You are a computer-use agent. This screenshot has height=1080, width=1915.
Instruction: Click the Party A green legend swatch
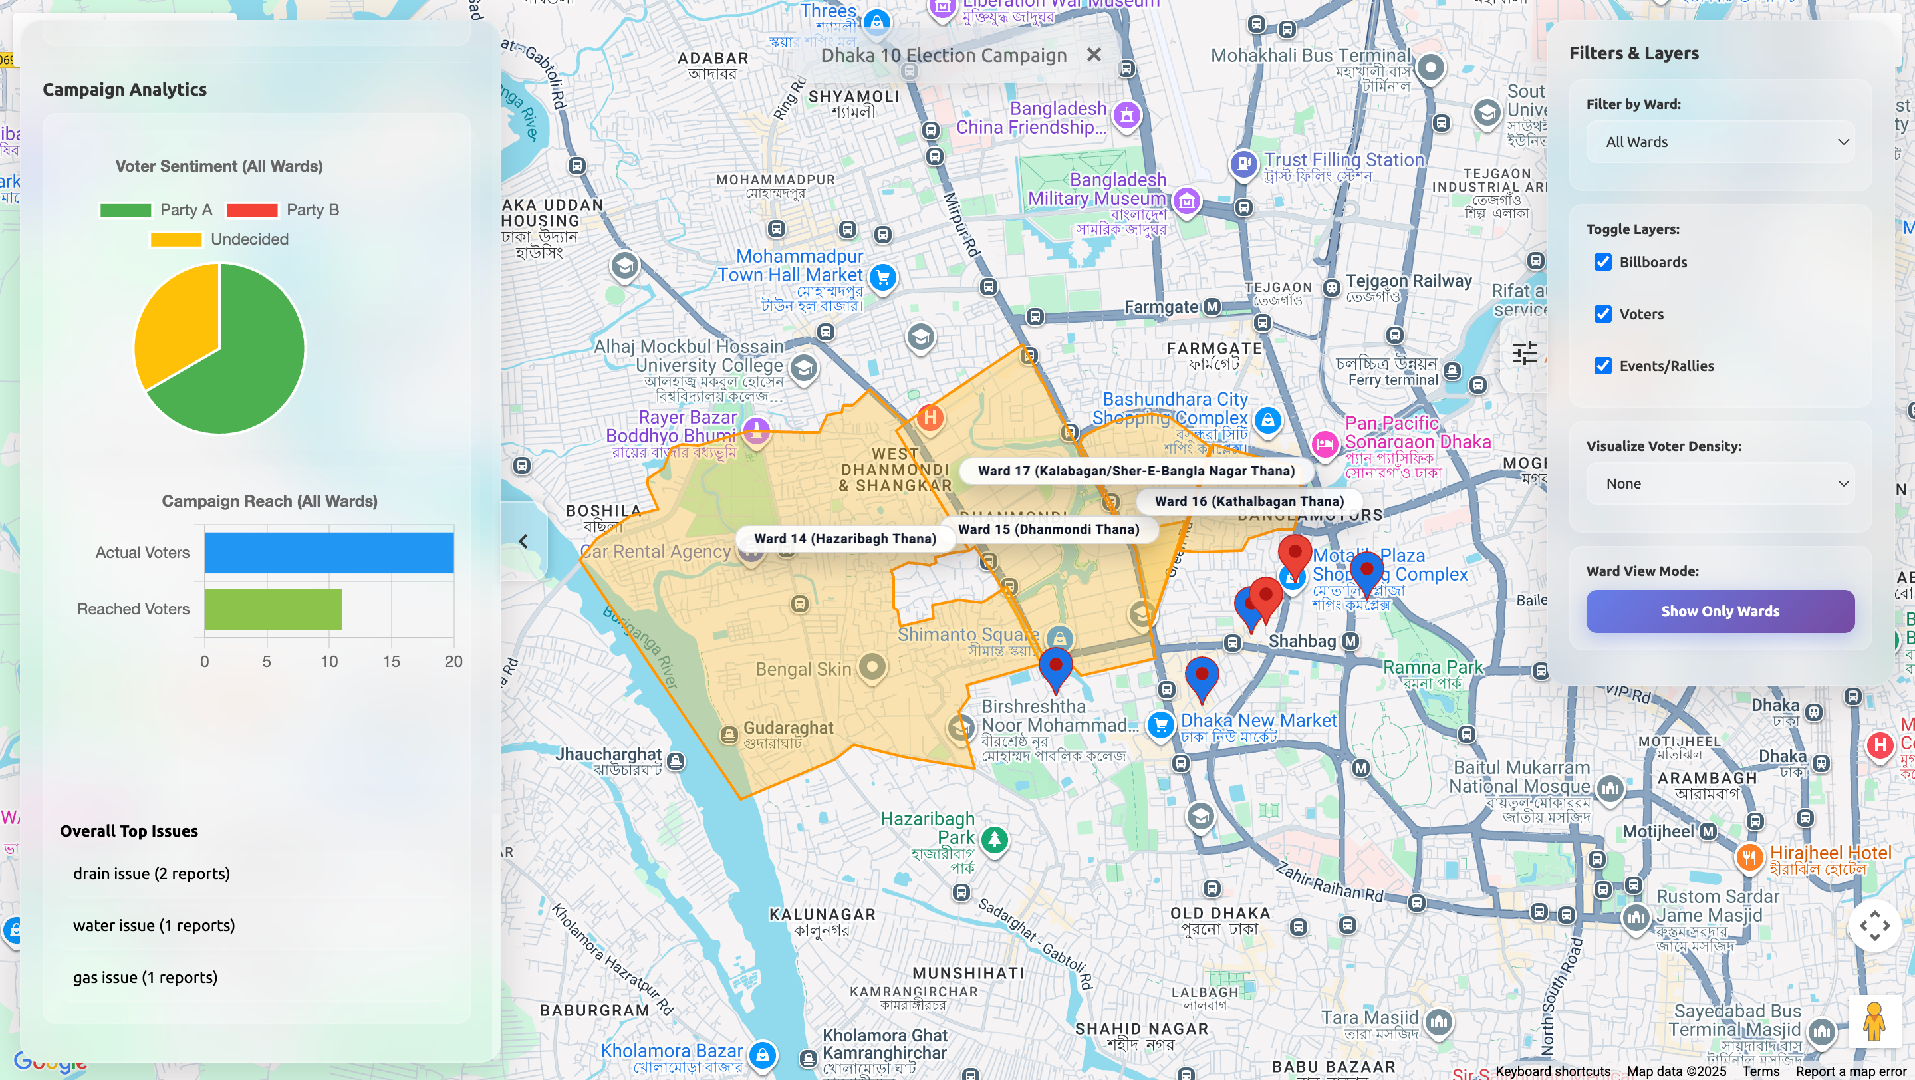point(126,210)
